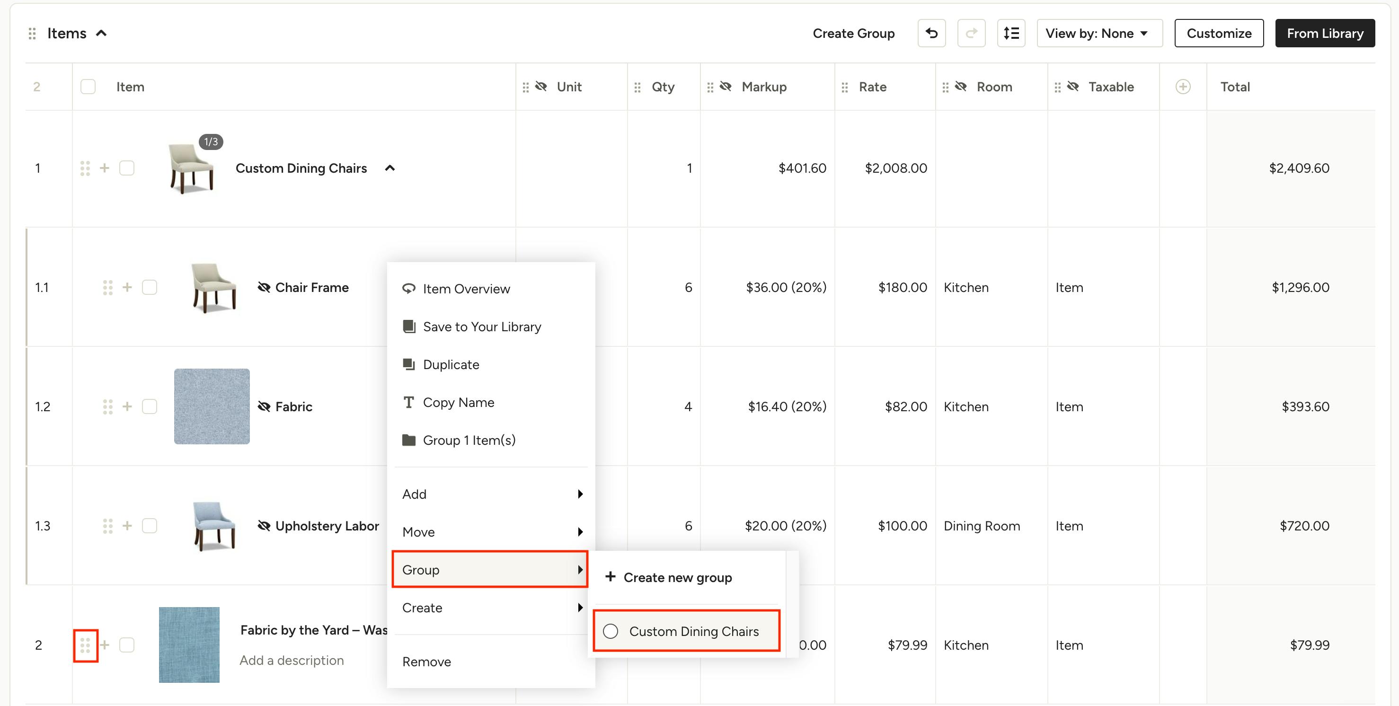Click the undo arrow icon
Viewport: 1399px width, 706px height.
click(931, 33)
